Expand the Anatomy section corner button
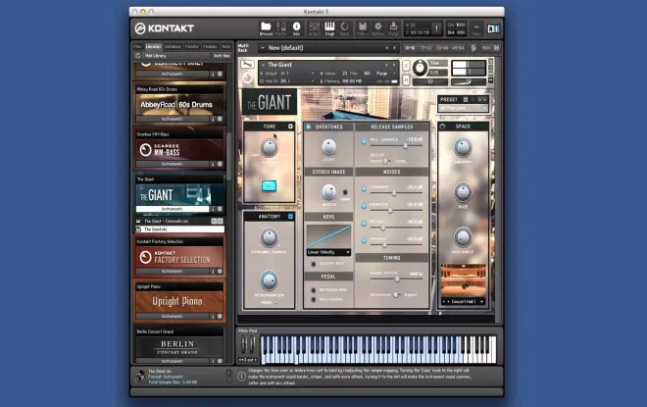This screenshot has width=647, height=407. pos(290,217)
